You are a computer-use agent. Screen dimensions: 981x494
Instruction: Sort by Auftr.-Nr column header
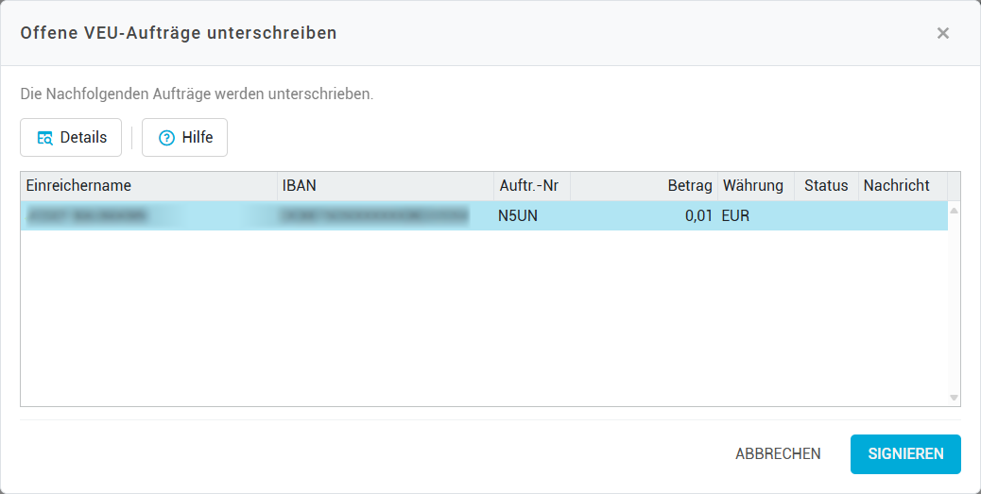(x=528, y=186)
